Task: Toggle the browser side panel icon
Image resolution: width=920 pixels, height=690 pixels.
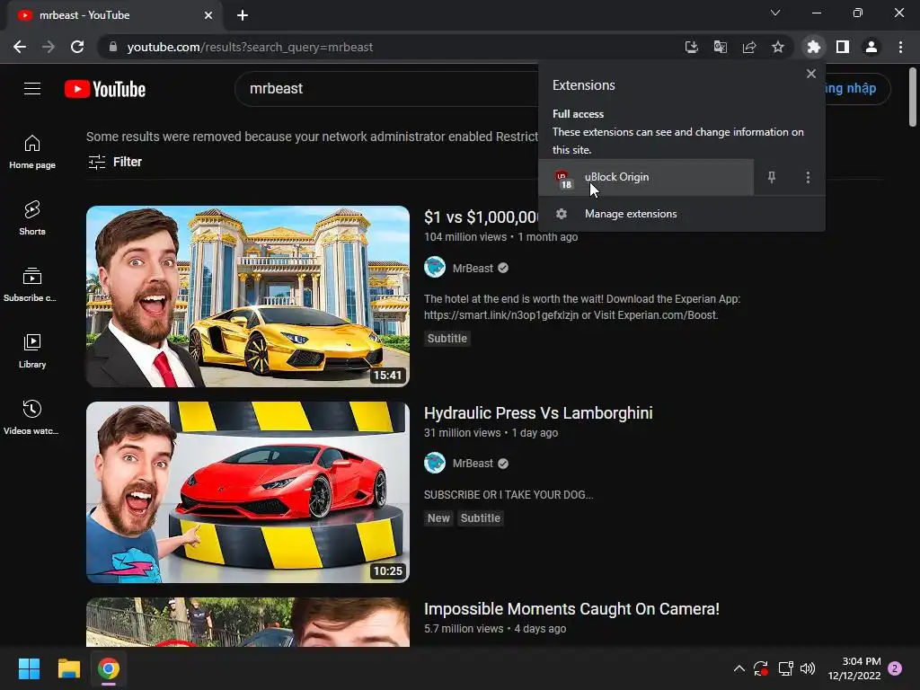Action: click(843, 47)
